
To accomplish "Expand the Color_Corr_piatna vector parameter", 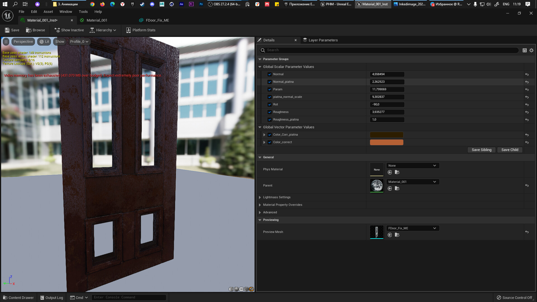I will 264,135.
